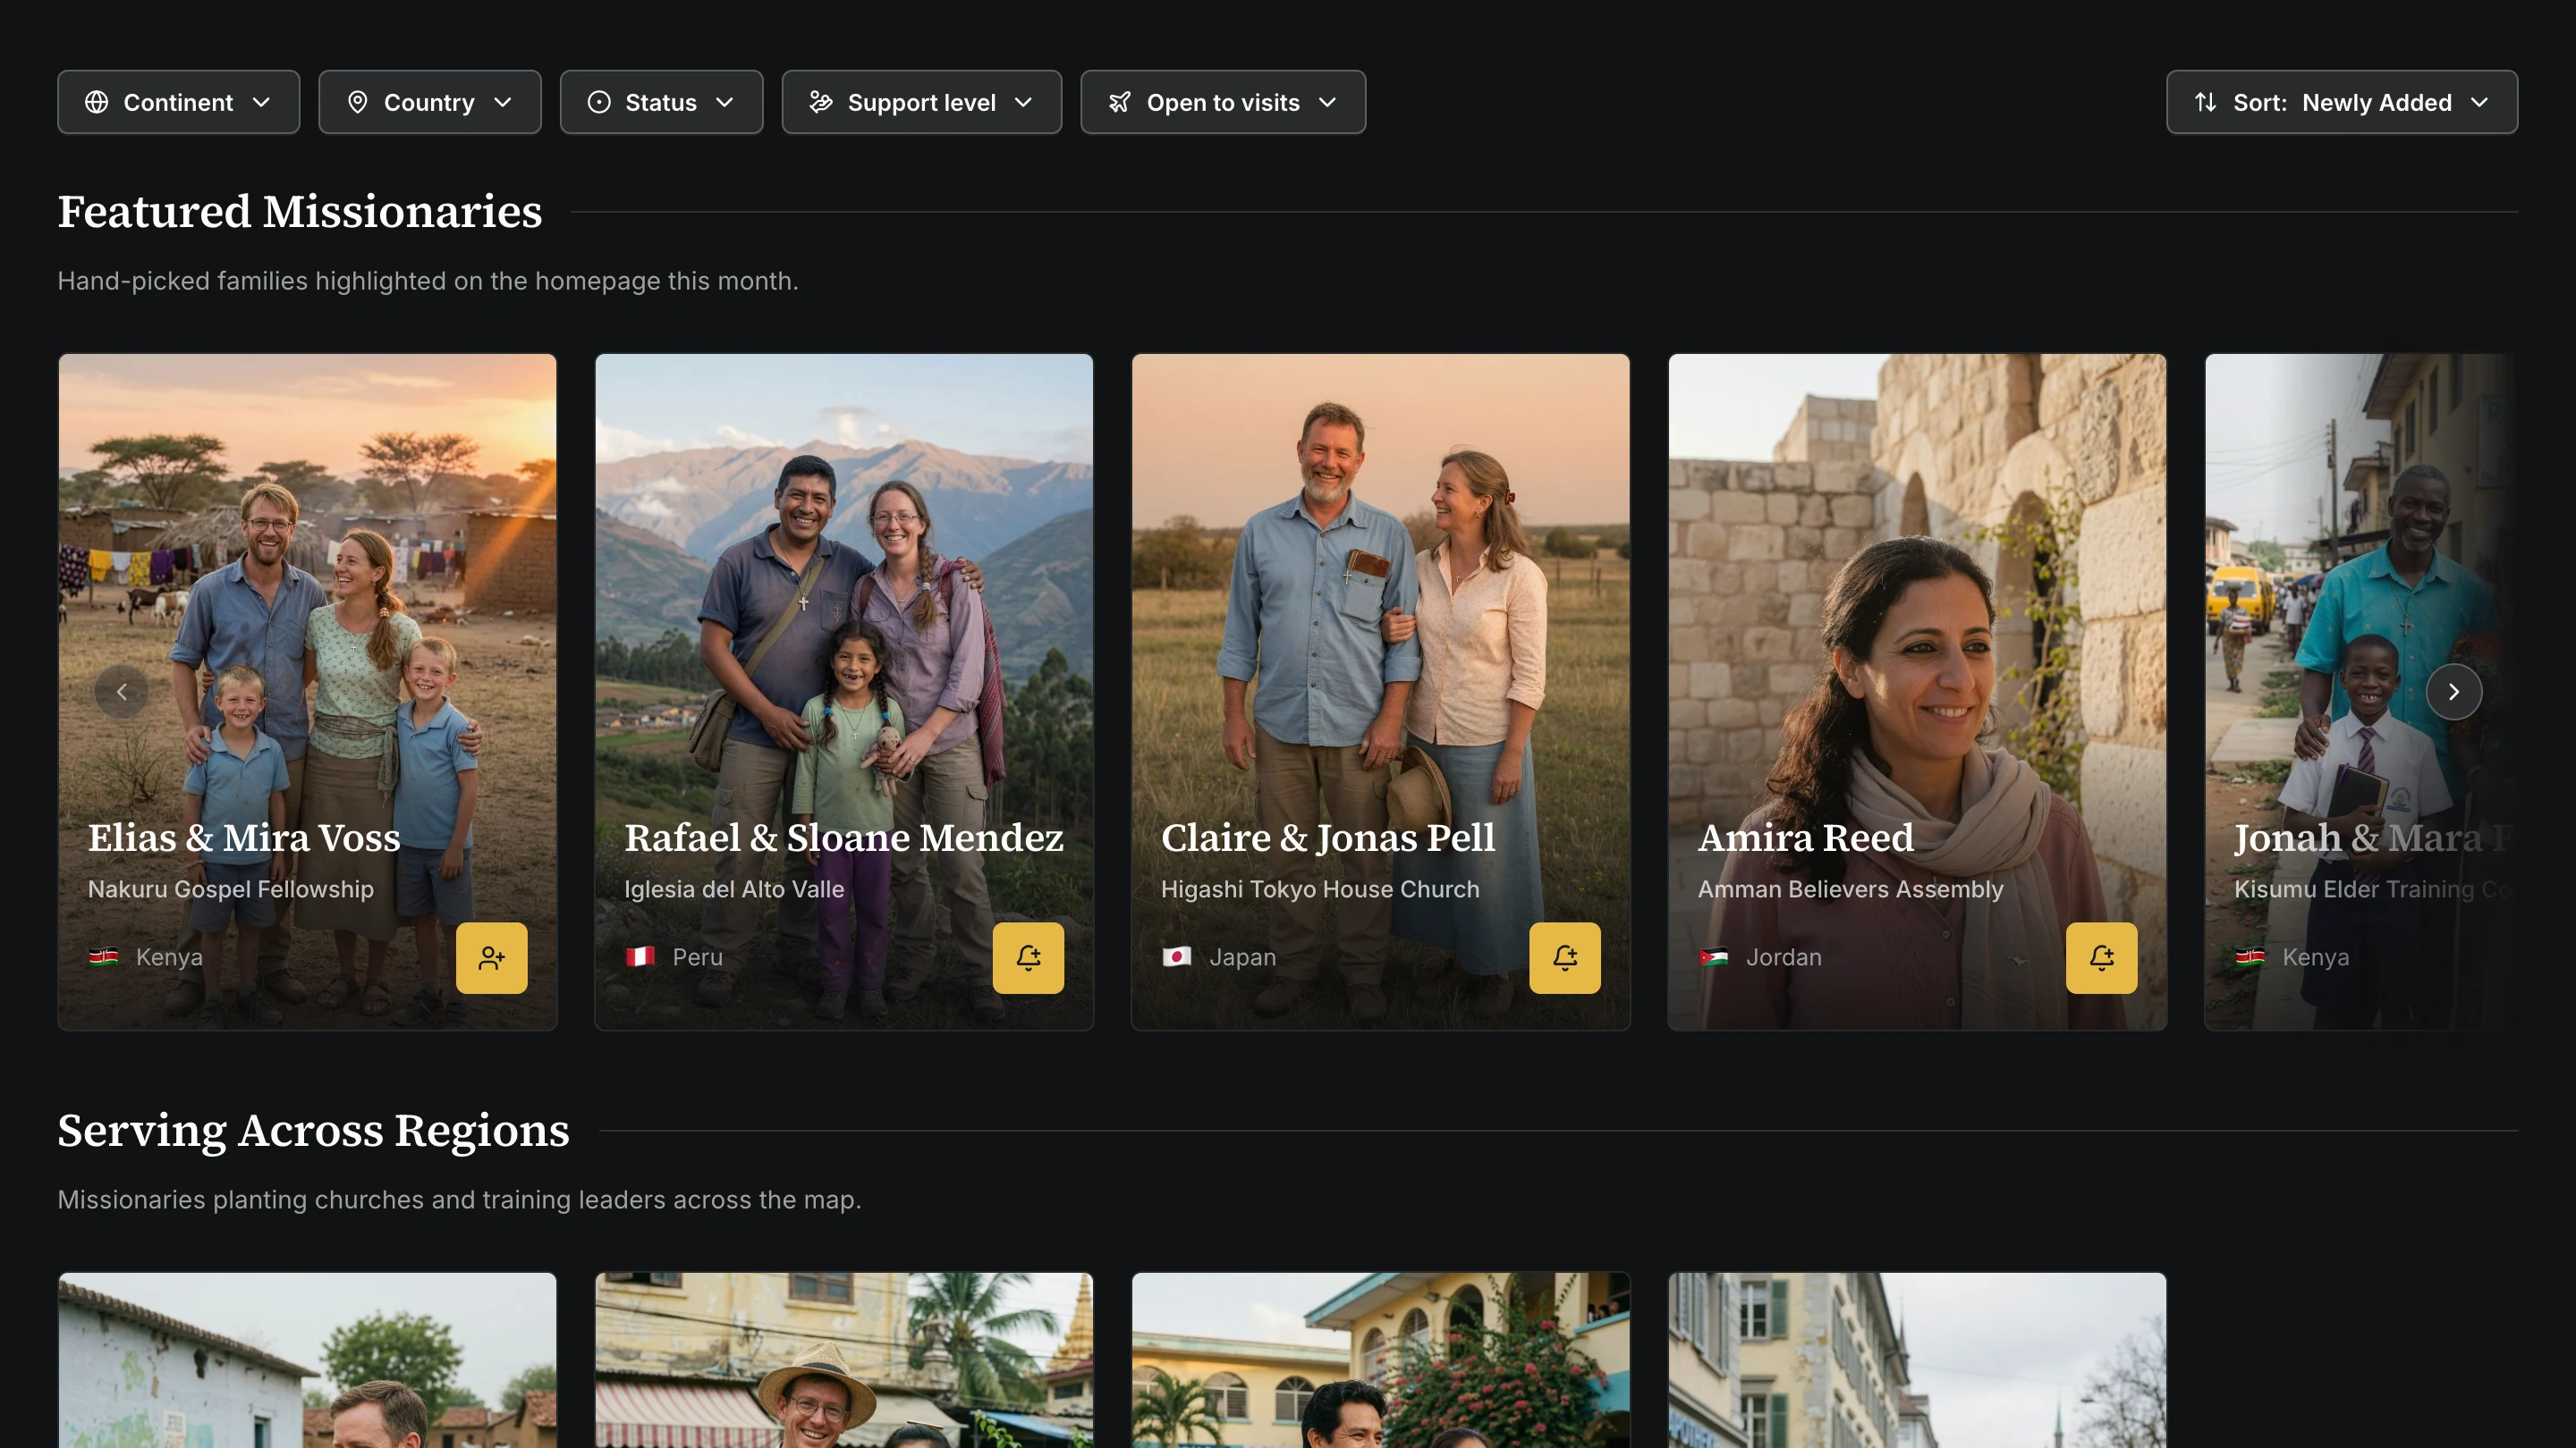Click the Japan flag icon
The width and height of the screenshot is (2576, 1448).
1176,956
